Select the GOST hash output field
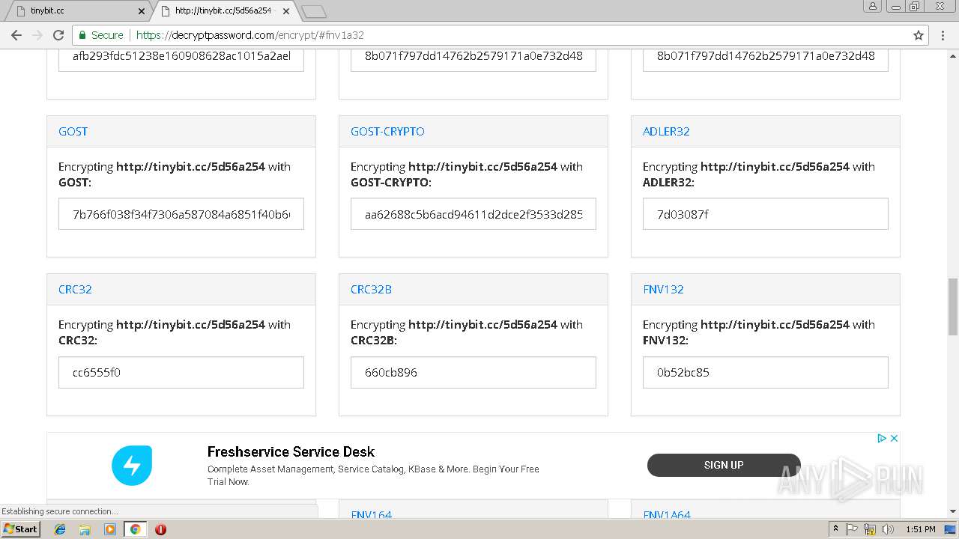The width and height of the screenshot is (959, 539). click(x=181, y=214)
